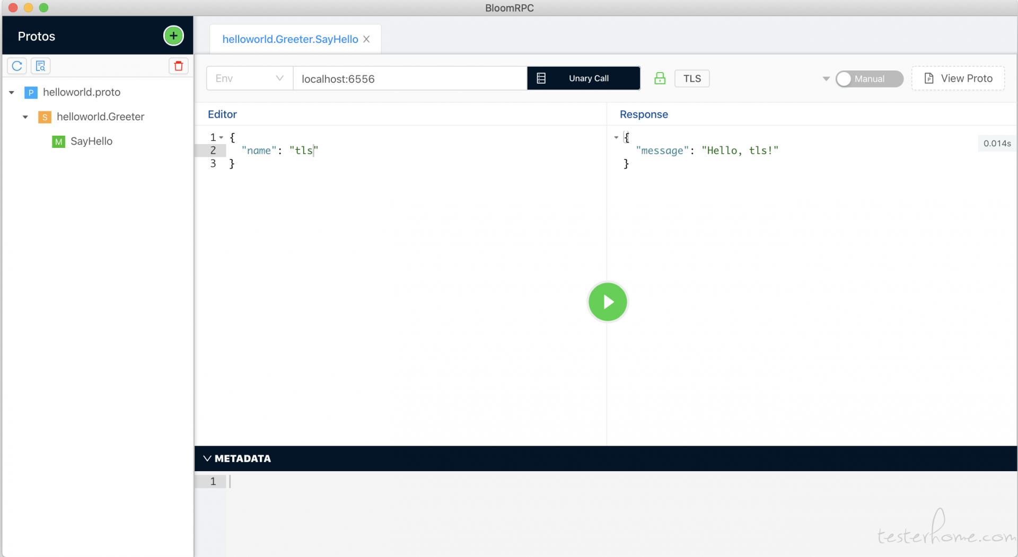Click the green M method icon

pos(58,142)
